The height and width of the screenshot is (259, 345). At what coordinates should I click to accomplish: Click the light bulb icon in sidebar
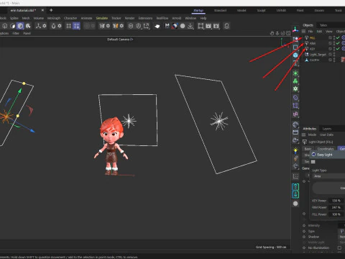(295, 150)
